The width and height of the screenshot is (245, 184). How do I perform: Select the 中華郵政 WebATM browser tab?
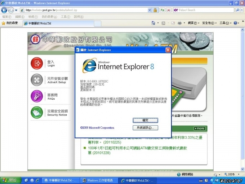coord(59,23)
